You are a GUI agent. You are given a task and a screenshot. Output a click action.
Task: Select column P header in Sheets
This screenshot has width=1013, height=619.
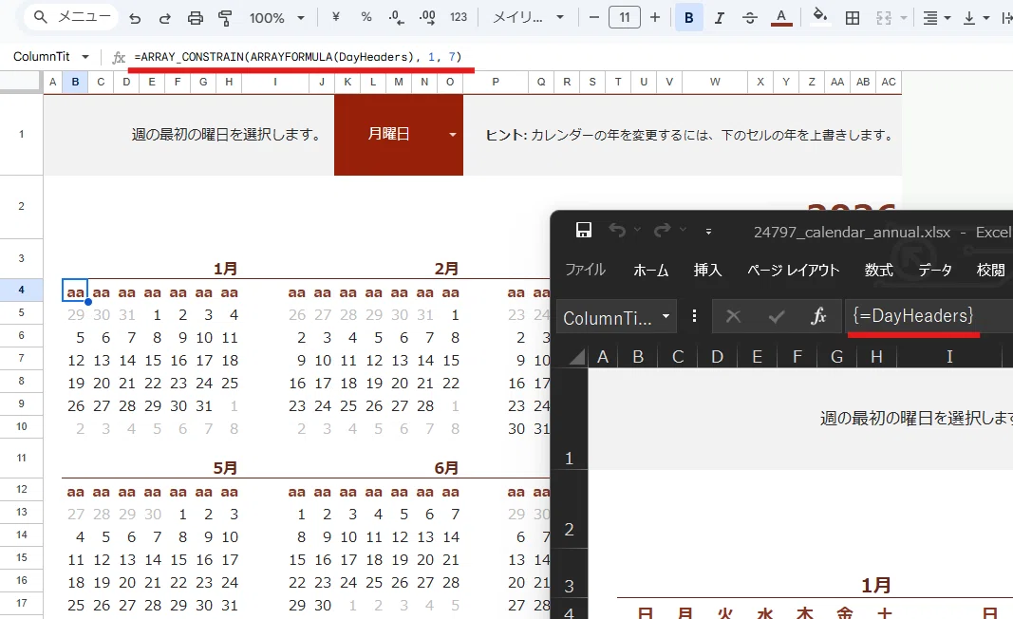pos(496,82)
